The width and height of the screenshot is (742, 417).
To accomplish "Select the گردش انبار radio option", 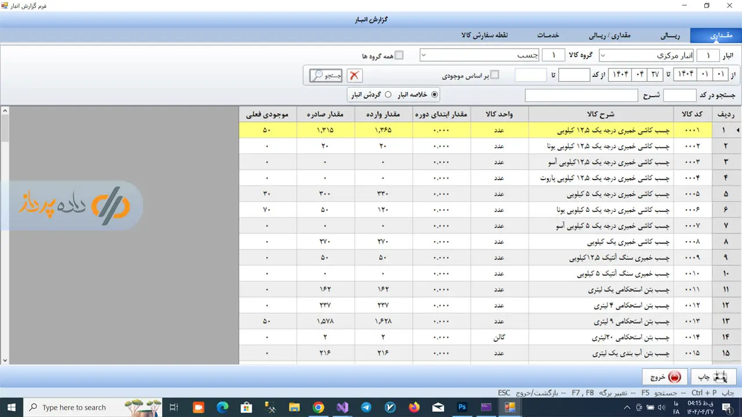I will (388, 94).
